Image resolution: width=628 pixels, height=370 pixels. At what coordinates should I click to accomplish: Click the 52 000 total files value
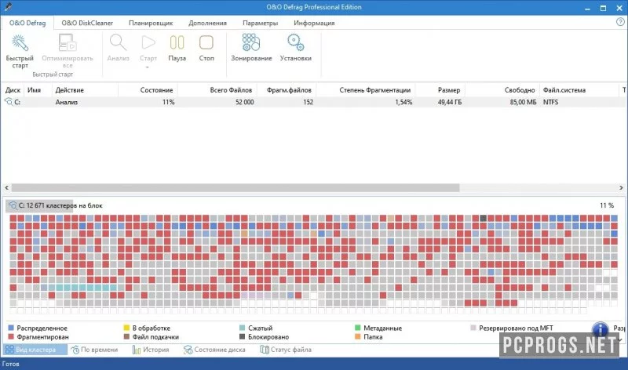pyautogui.click(x=244, y=102)
